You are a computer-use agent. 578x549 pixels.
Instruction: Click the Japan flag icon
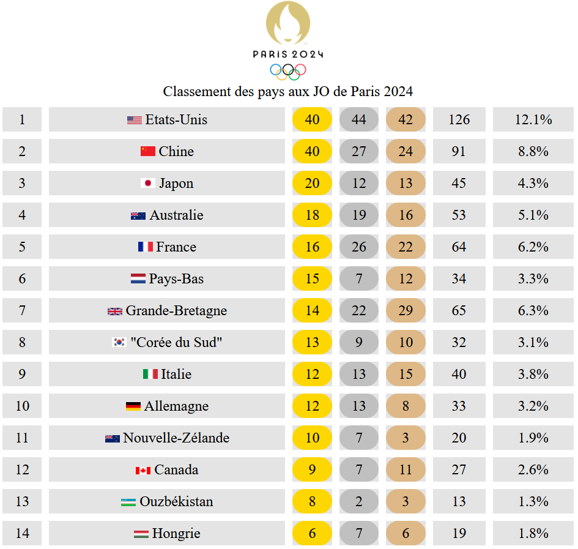(x=148, y=183)
